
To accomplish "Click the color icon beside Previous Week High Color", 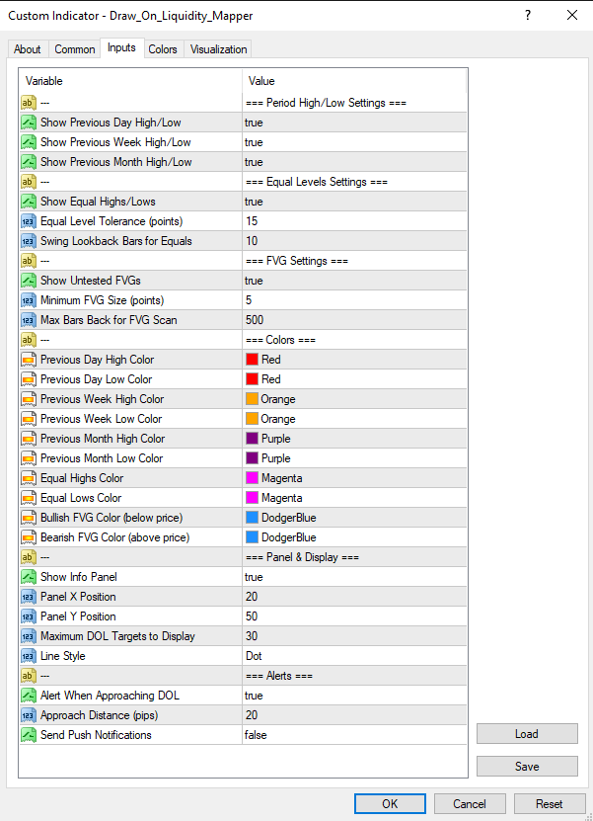I will [29, 399].
